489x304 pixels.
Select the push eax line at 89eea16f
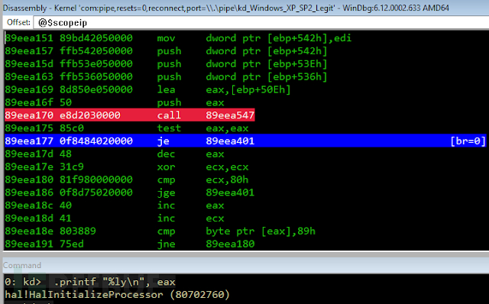tap(115, 102)
